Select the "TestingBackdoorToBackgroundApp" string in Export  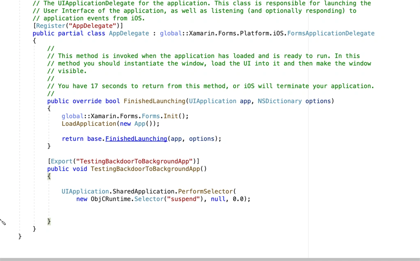[x=134, y=162]
